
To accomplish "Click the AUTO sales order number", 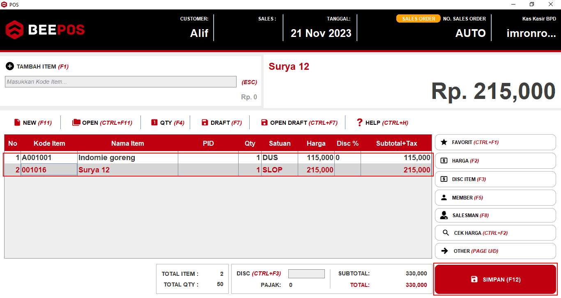I will click(x=471, y=33).
